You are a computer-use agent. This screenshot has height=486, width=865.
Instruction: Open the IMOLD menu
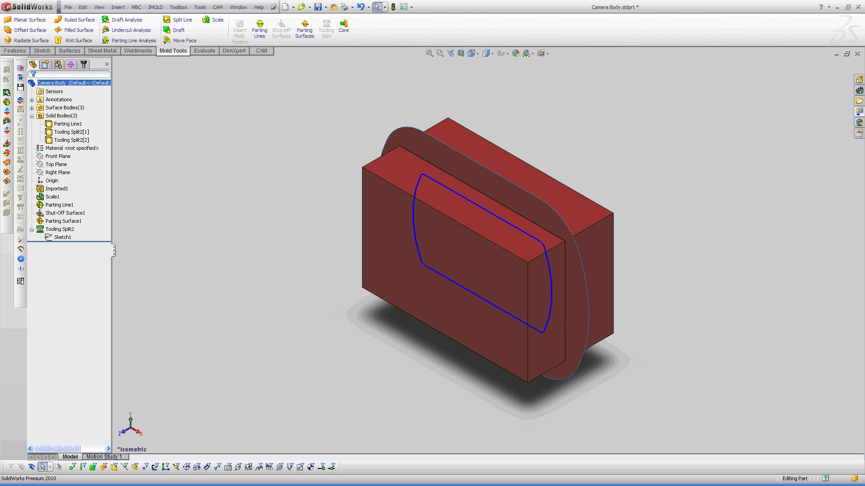point(155,7)
